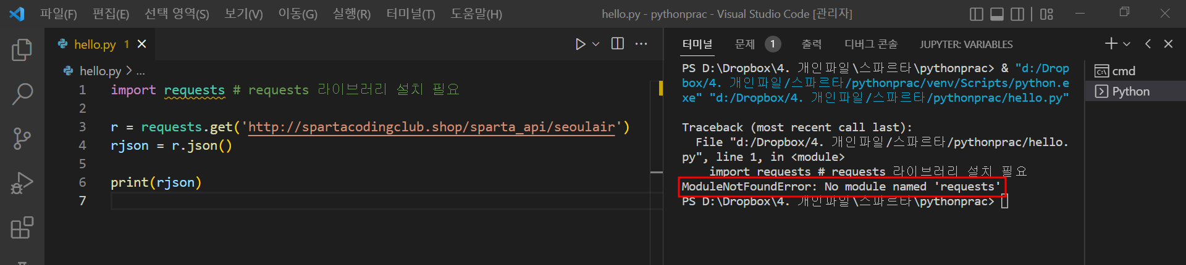Toggle primary side bar layout icon
1186x265 pixels.
pyautogui.click(x=977, y=14)
